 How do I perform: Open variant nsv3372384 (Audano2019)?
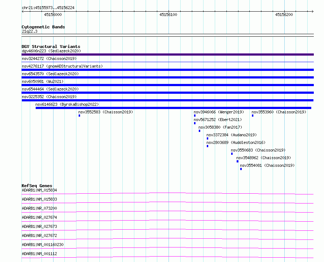tap(232, 135)
